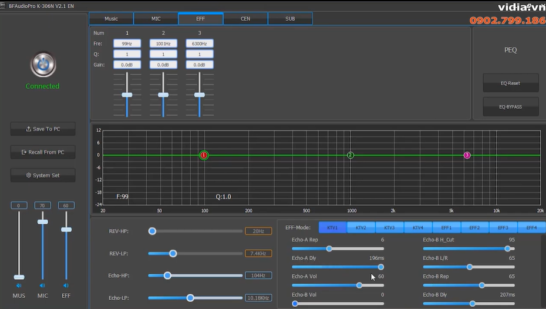Image resolution: width=546 pixels, height=309 pixels.
Task: Select green EQ node 2 on graph
Action: pos(350,155)
